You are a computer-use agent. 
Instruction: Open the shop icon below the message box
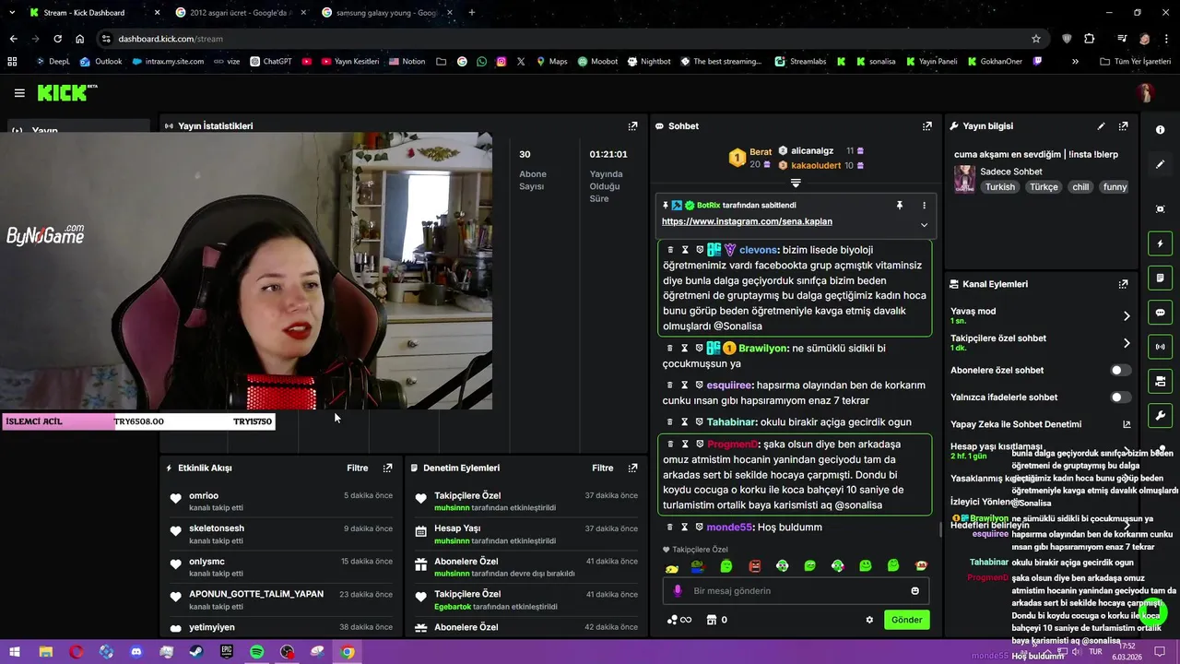coord(711,620)
